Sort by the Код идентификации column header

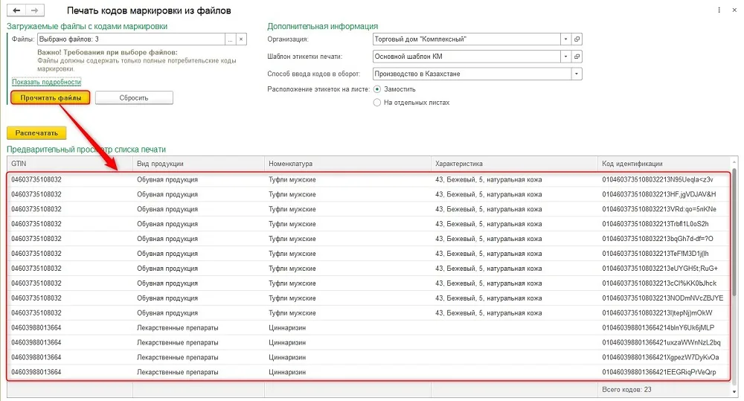click(x=664, y=164)
